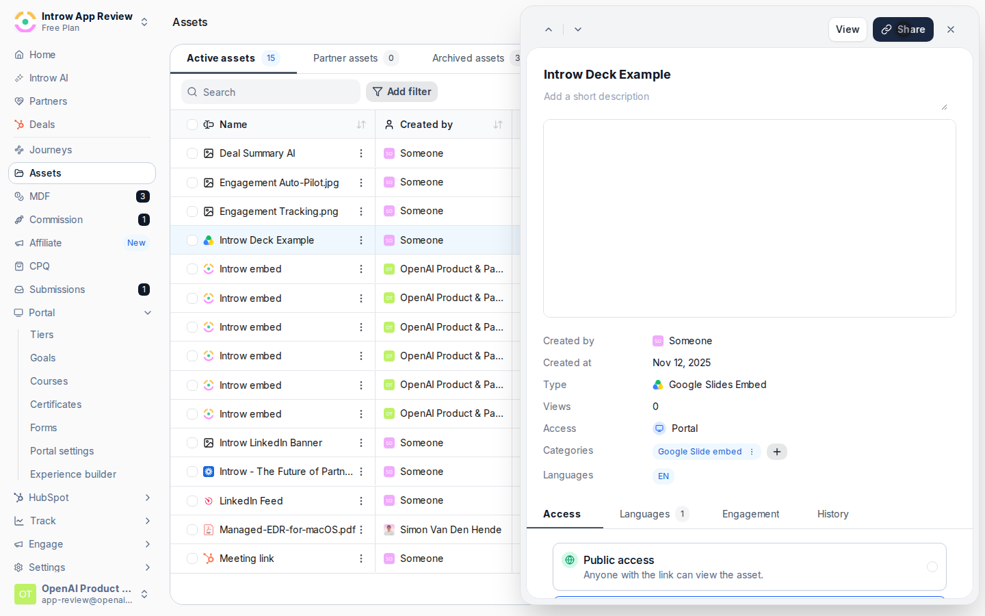
Task: Open row menu for Deal Summary AI
Action: point(361,153)
